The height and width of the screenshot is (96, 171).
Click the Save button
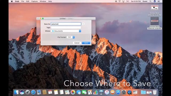coord(86,43)
